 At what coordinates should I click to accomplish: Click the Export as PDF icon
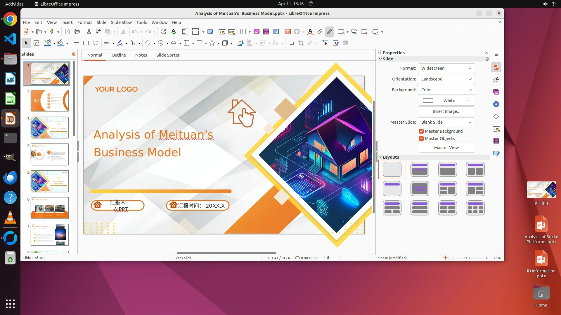coord(67,32)
